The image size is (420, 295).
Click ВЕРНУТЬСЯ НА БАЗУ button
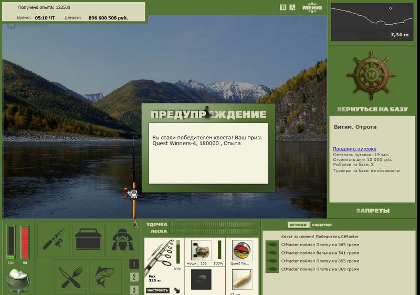tap(372, 109)
